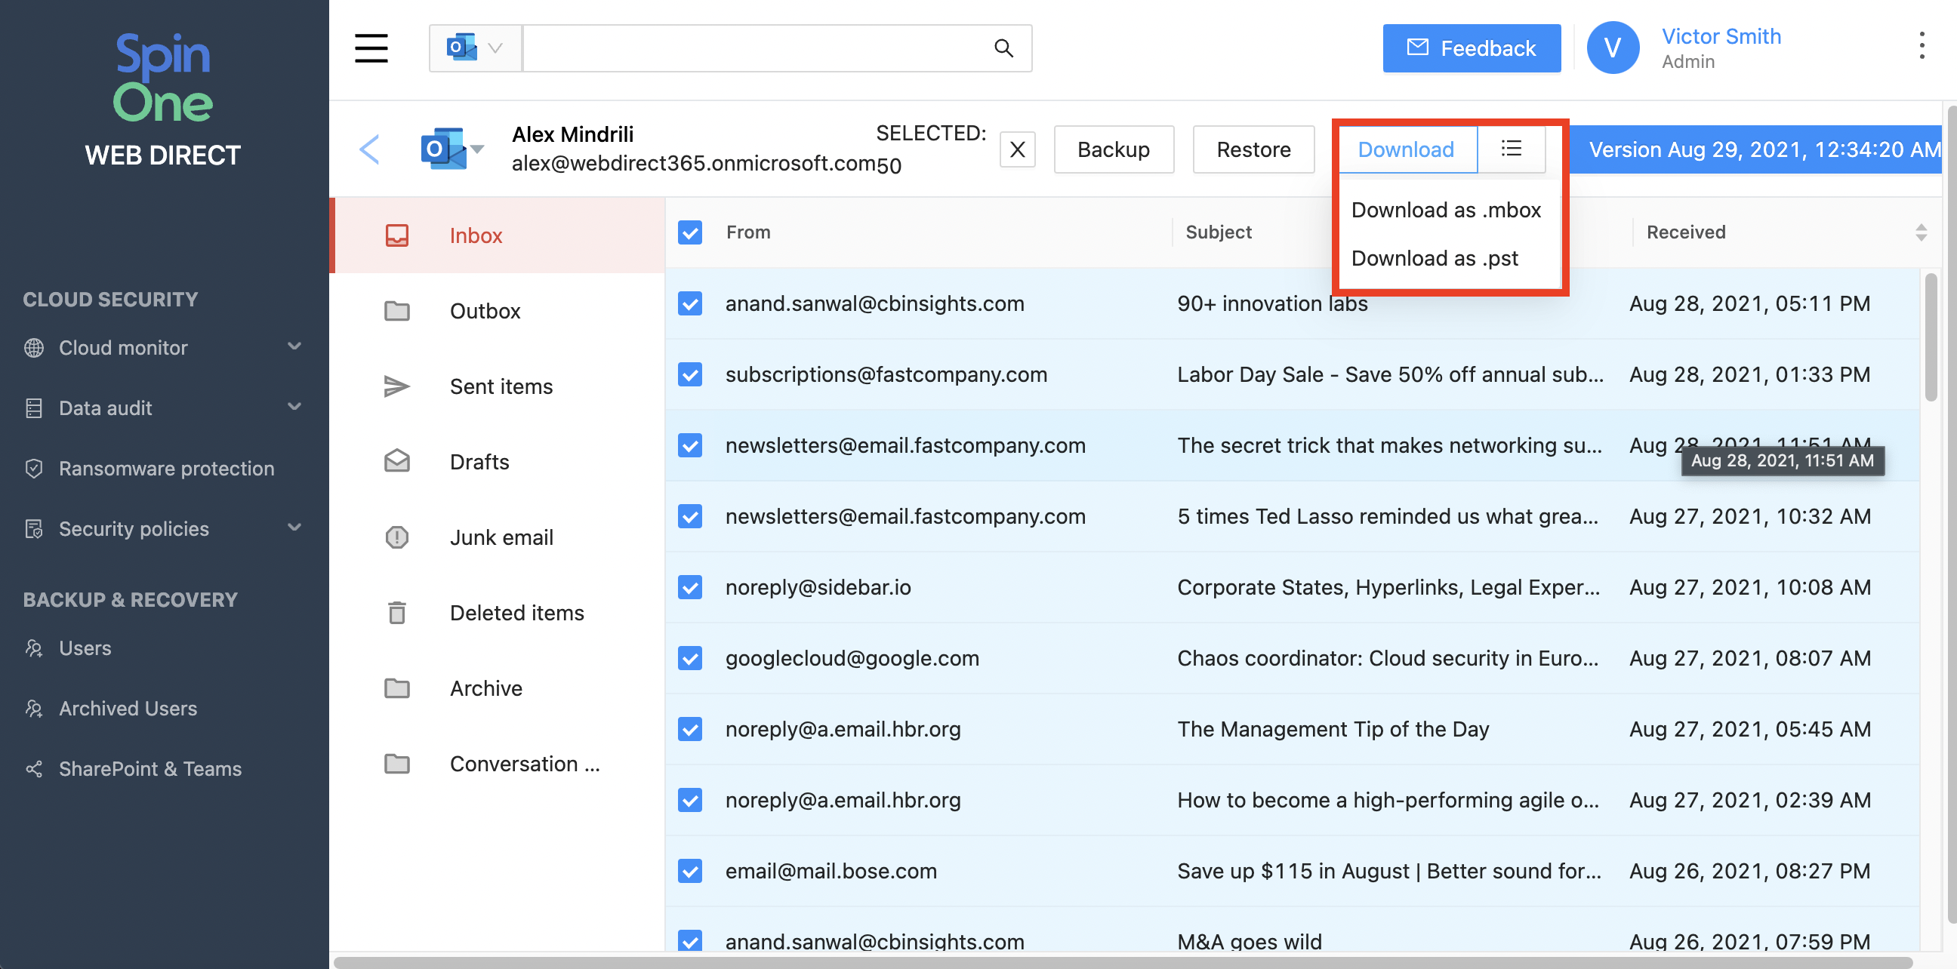This screenshot has height=969, width=1957.
Task: Click the Backup button
Action: click(x=1114, y=149)
